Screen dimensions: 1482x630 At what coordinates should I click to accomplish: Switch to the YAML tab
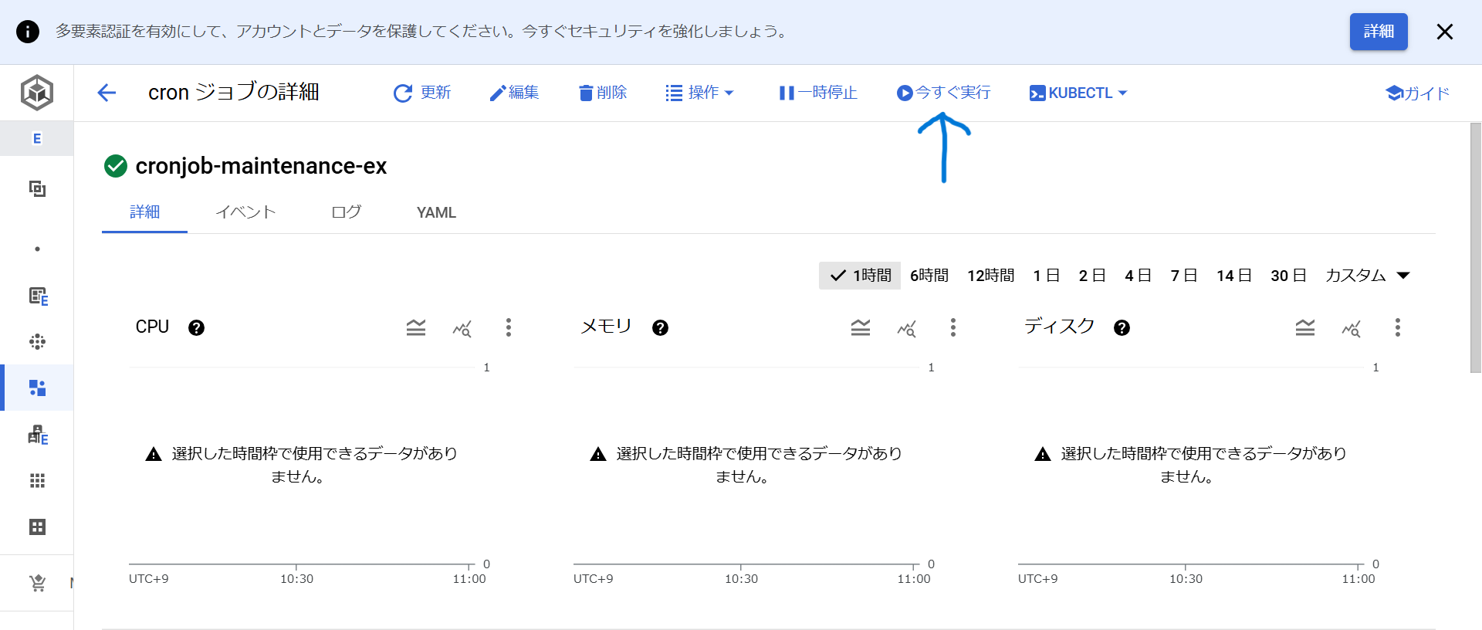pos(436,212)
